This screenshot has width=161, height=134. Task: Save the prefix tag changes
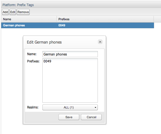click(69, 117)
